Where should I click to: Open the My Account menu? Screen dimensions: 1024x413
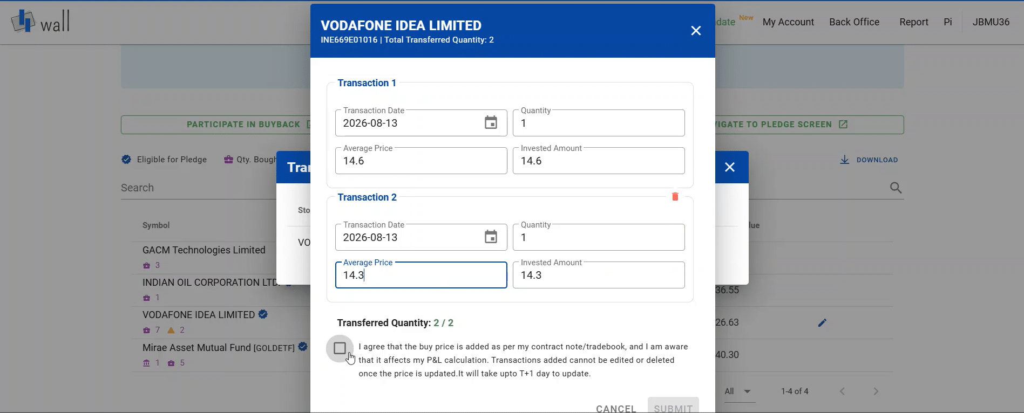coord(788,22)
